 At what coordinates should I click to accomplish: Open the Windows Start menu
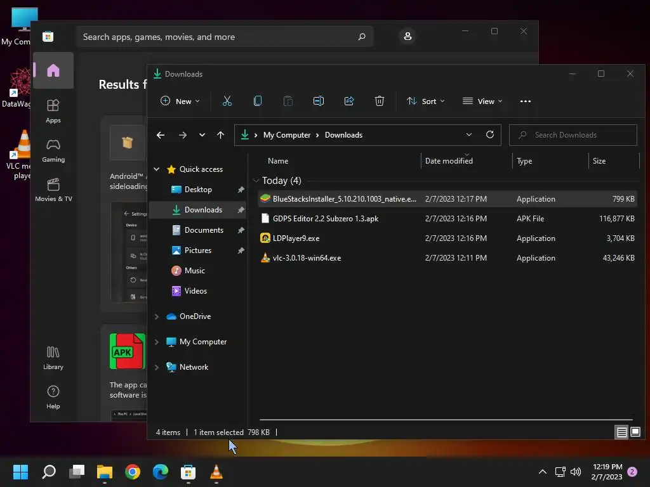click(20, 471)
